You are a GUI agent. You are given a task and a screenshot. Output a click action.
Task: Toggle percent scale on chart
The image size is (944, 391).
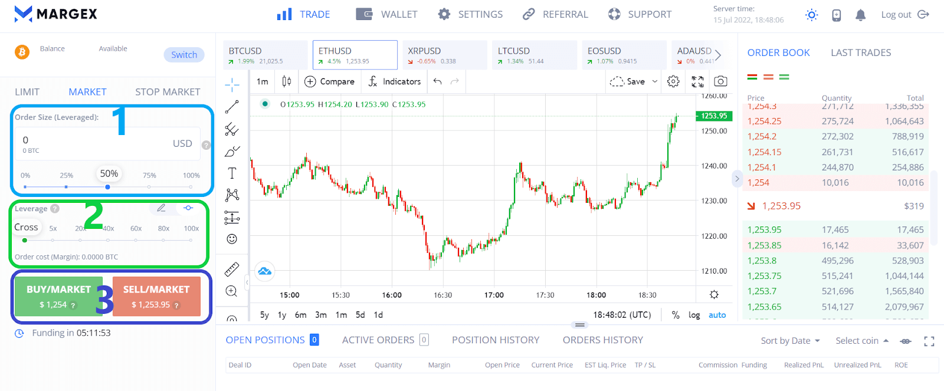(x=676, y=315)
